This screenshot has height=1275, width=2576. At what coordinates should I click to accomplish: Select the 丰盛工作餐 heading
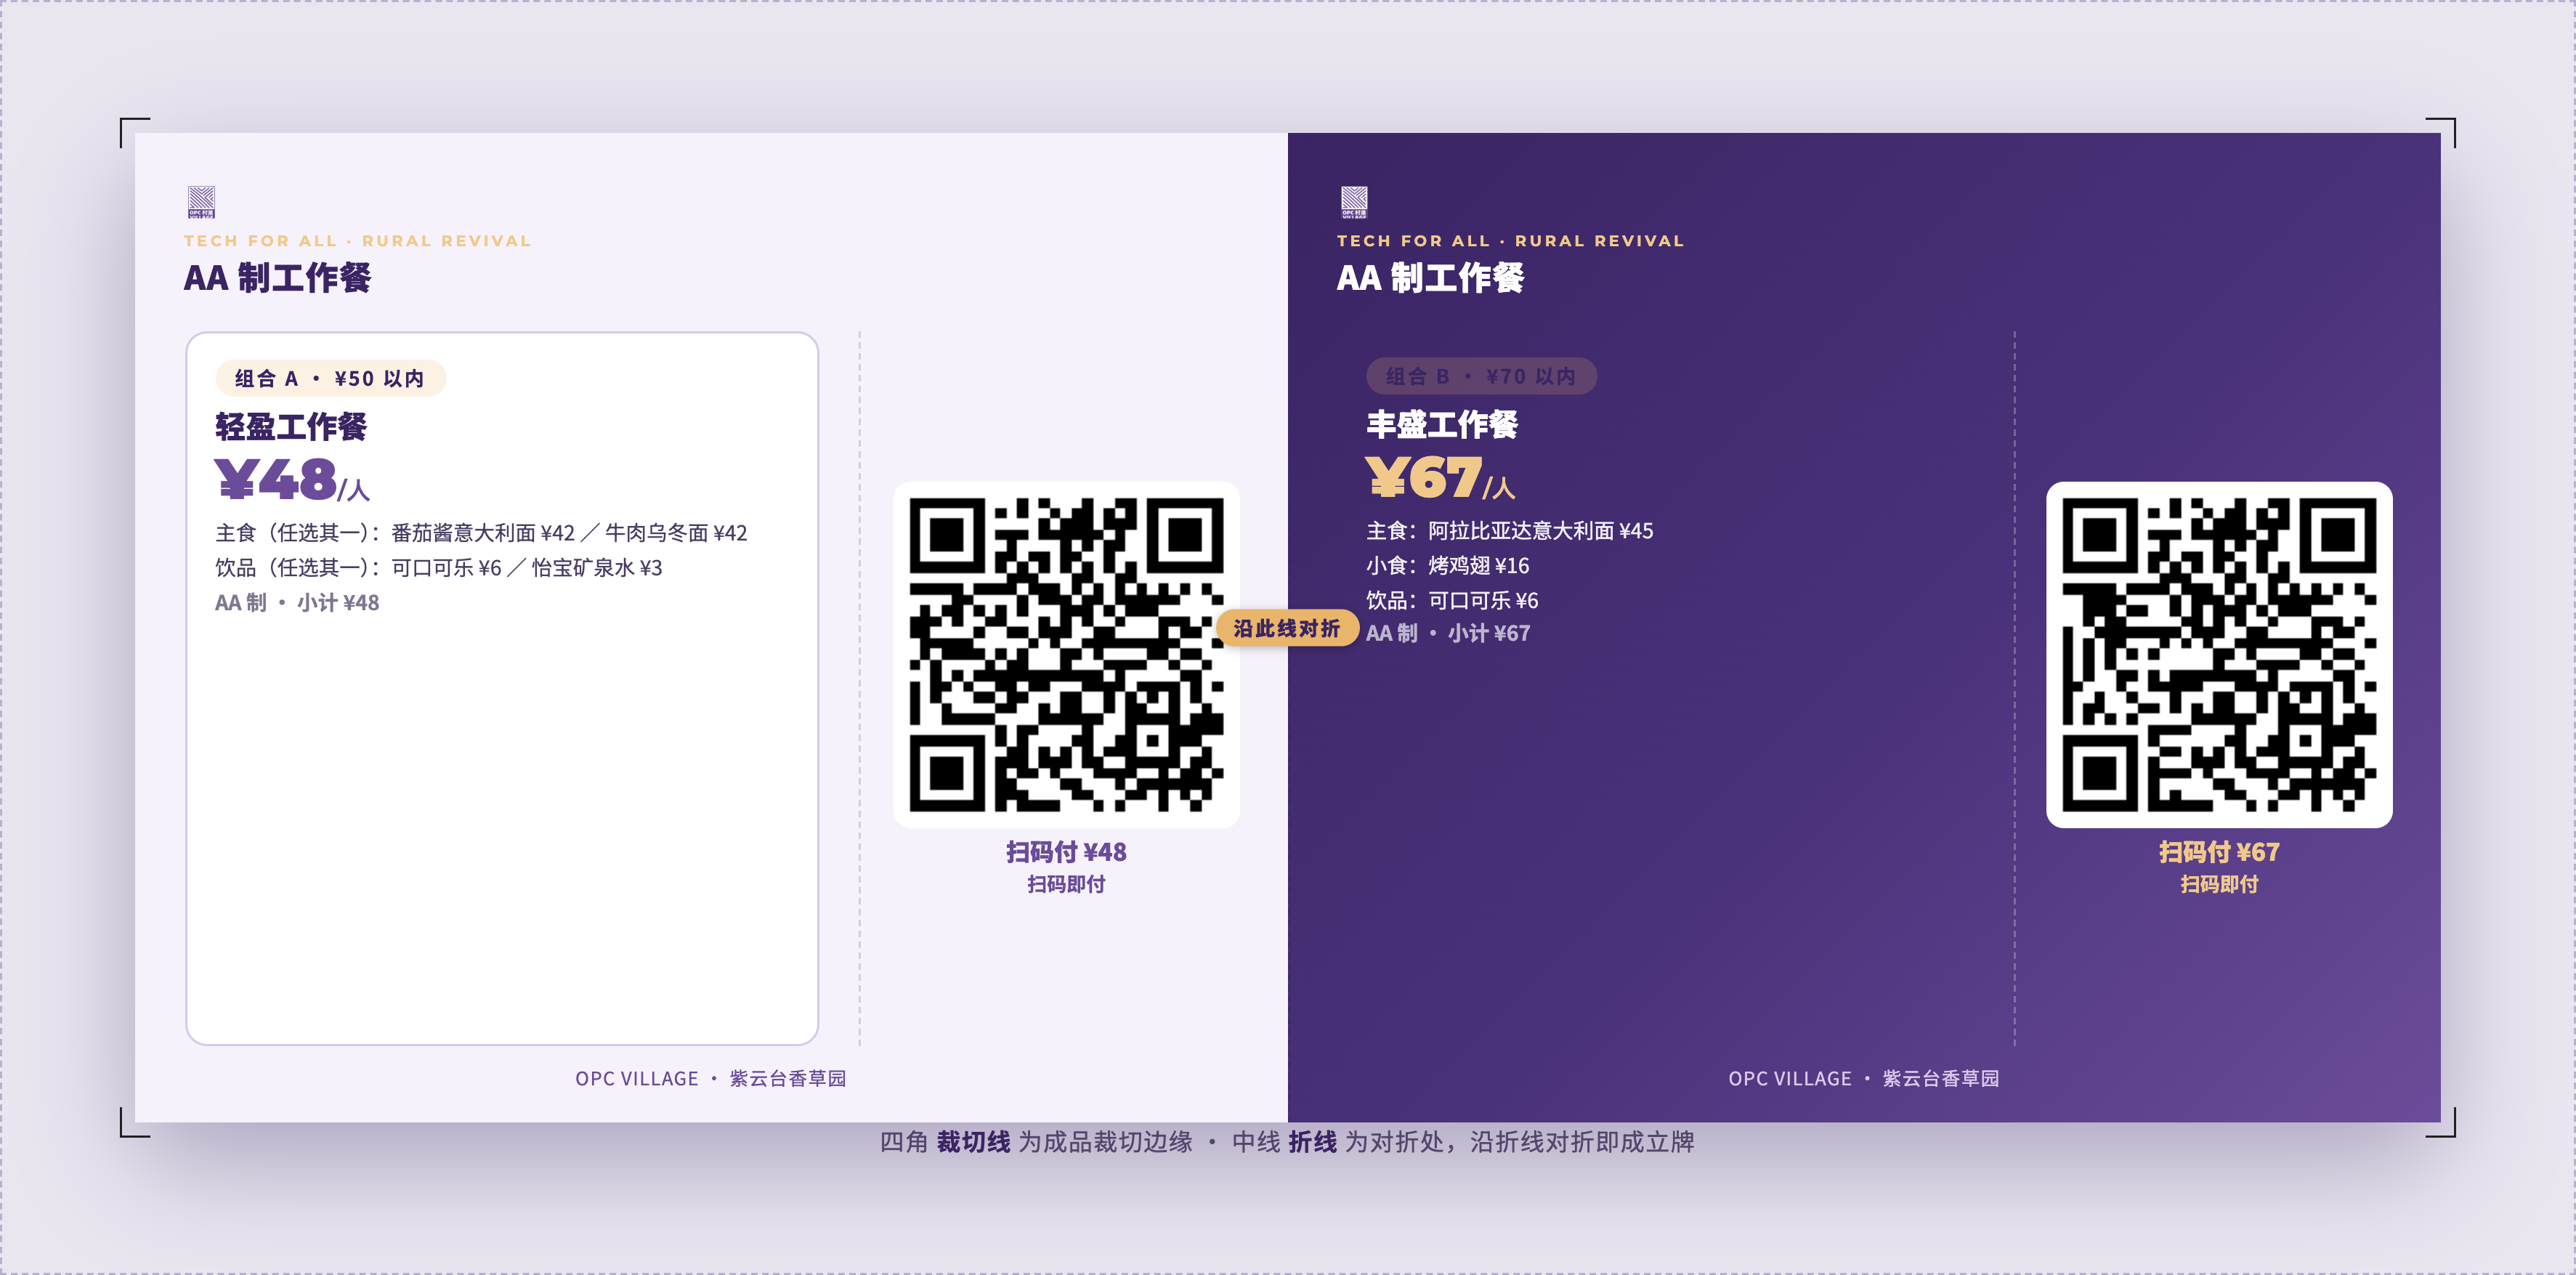tap(1442, 425)
